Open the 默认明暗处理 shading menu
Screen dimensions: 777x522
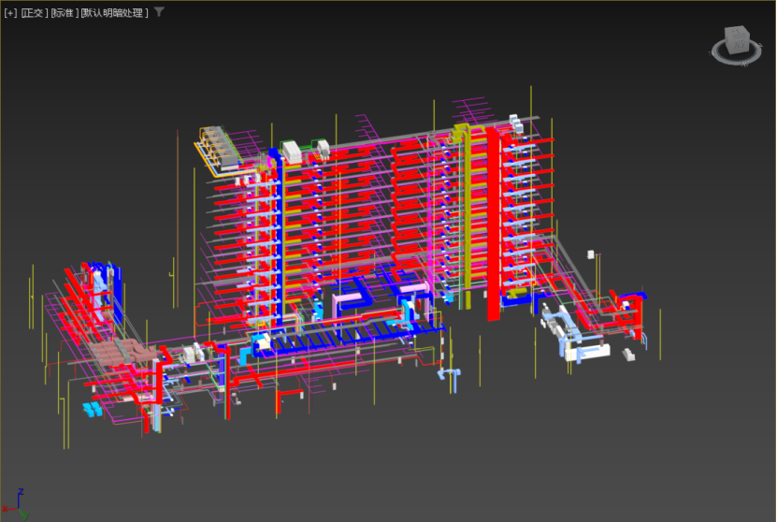click(x=114, y=13)
